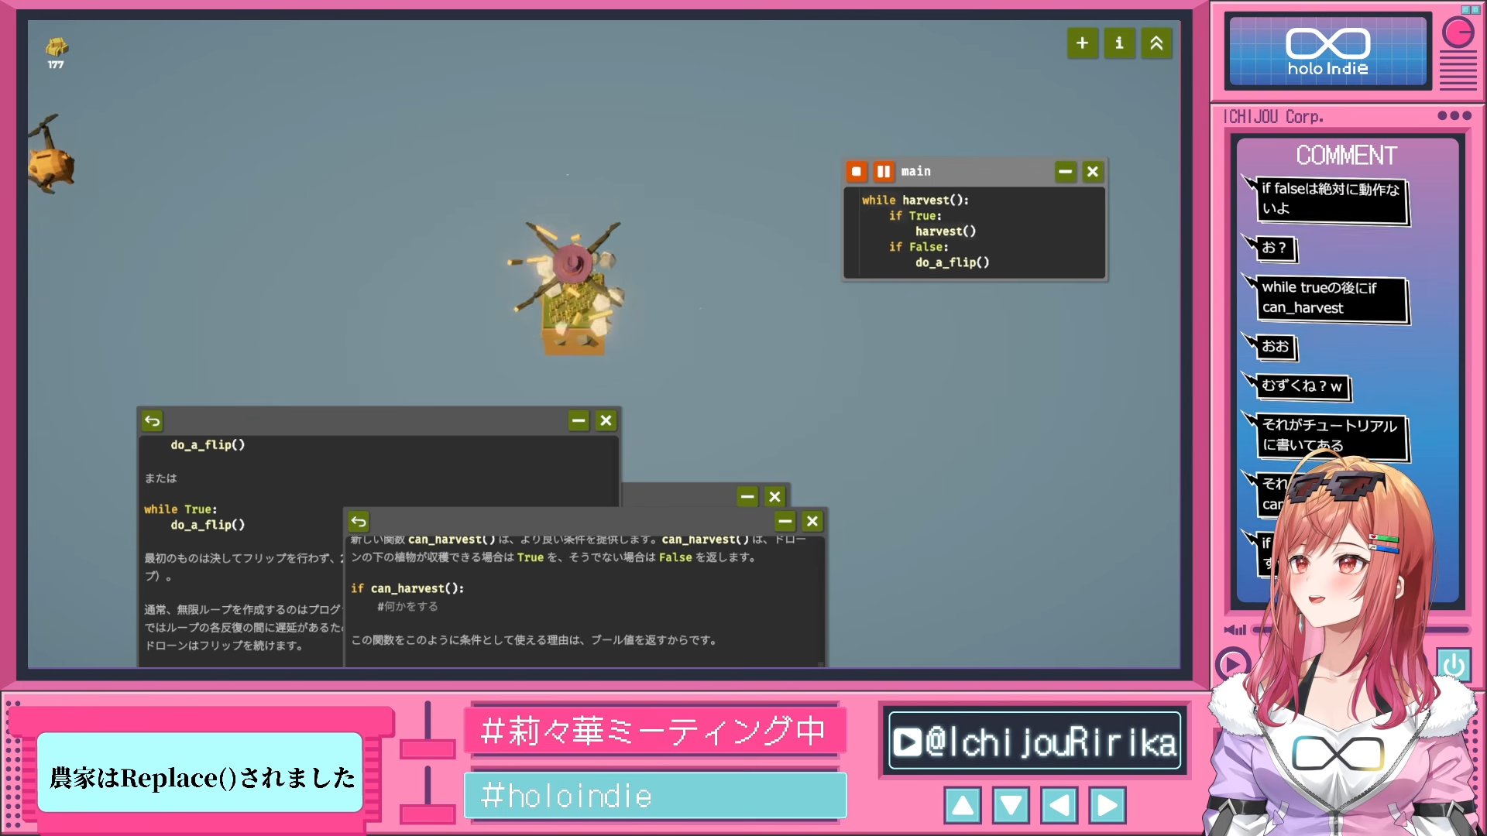
Task: Close the main code window
Action: click(x=1093, y=172)
